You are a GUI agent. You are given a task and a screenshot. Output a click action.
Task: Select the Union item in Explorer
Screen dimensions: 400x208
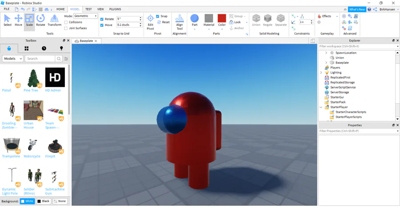(x=339, y=58)
